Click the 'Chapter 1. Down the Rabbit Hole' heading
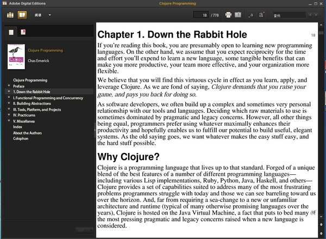Viewport: 326px width, 239px height. (172, 35)
